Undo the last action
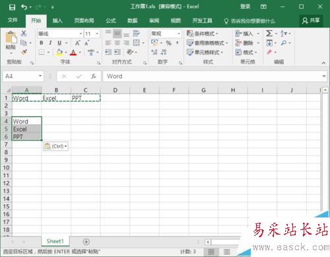The height and width of the screenshot is (257, 330). click(24, 7)
